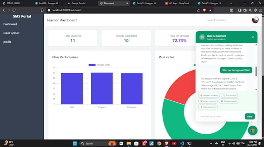Open Brave VPN icon
The width and height of the screenshot is (264, 147).
[x=255, y=10]
